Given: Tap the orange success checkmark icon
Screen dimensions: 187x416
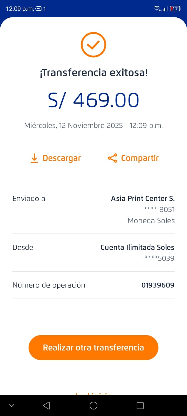Looking at the screenshot, I should coord(94,45).
